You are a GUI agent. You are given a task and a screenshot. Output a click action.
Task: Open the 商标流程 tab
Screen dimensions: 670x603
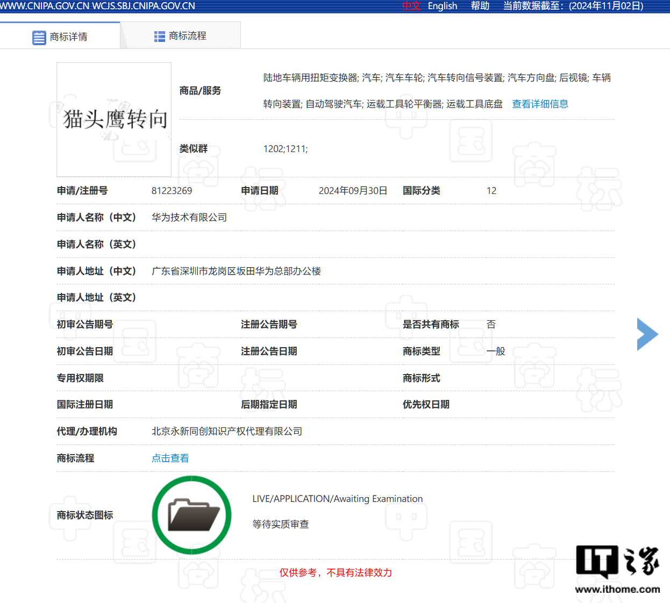(187, 36)
